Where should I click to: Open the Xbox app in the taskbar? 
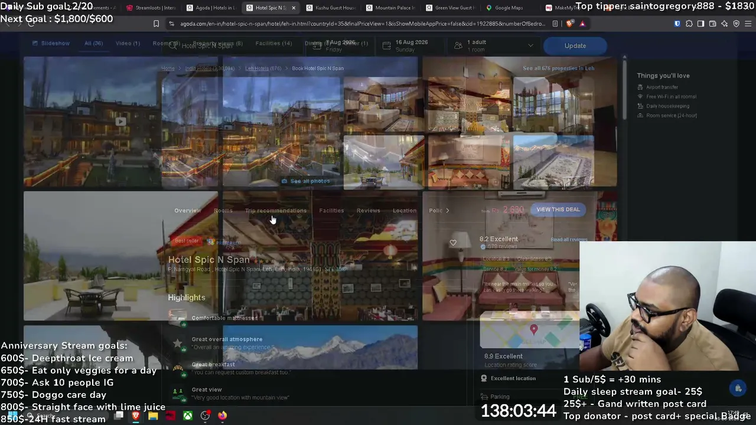[187, 416]
